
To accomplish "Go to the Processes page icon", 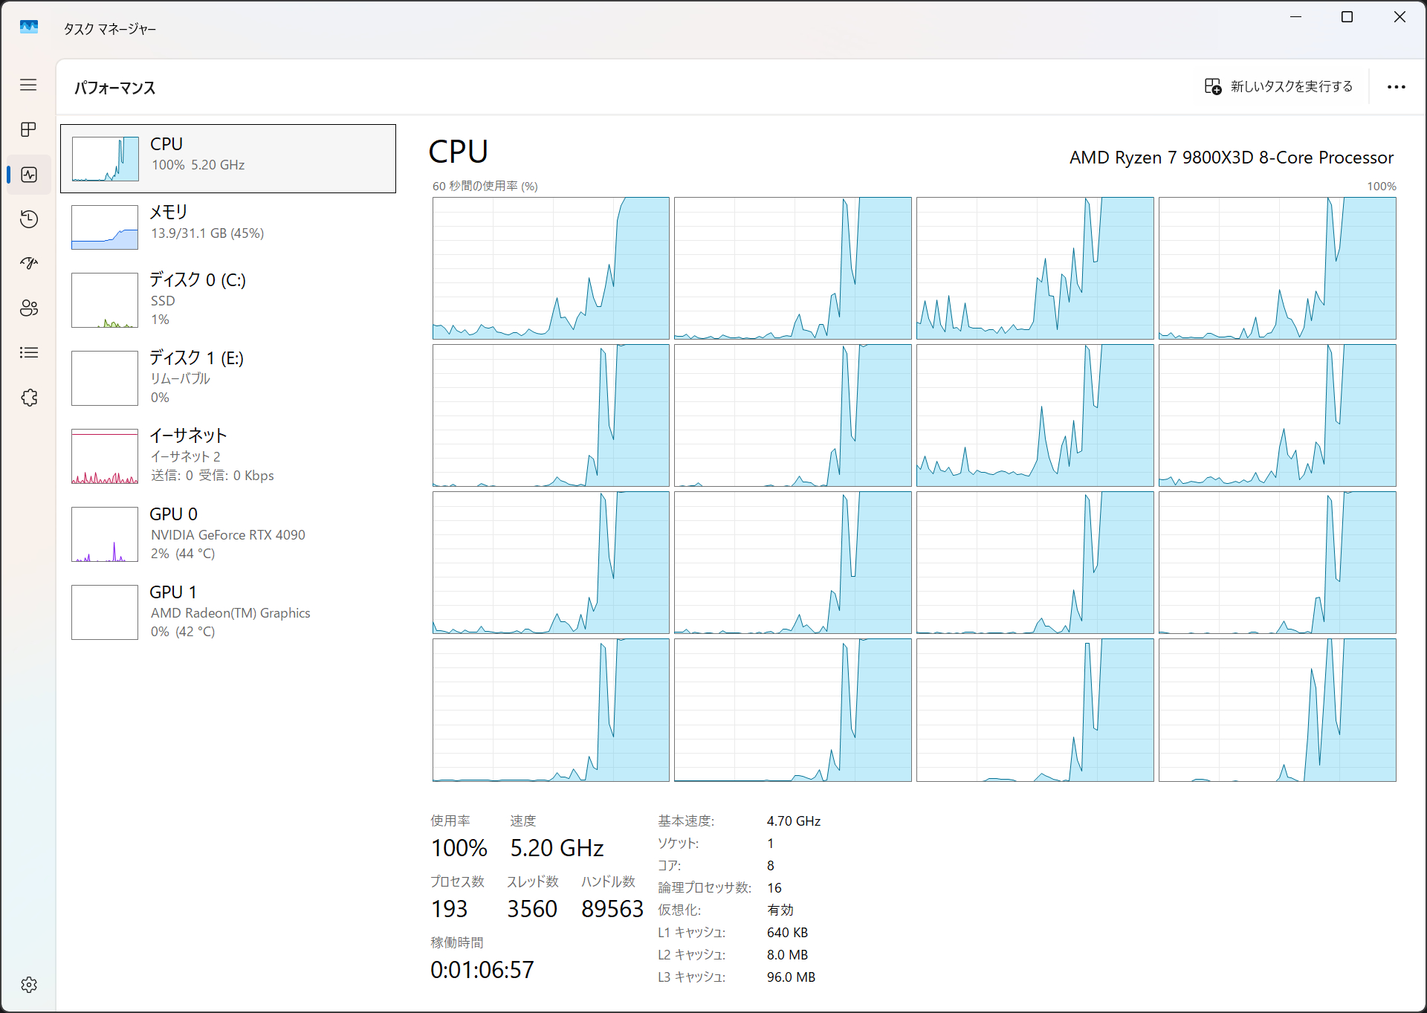I will point(28,129).
